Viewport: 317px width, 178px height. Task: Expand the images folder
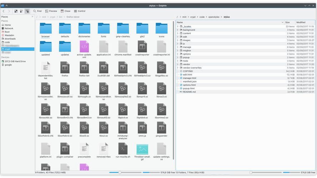178,40
